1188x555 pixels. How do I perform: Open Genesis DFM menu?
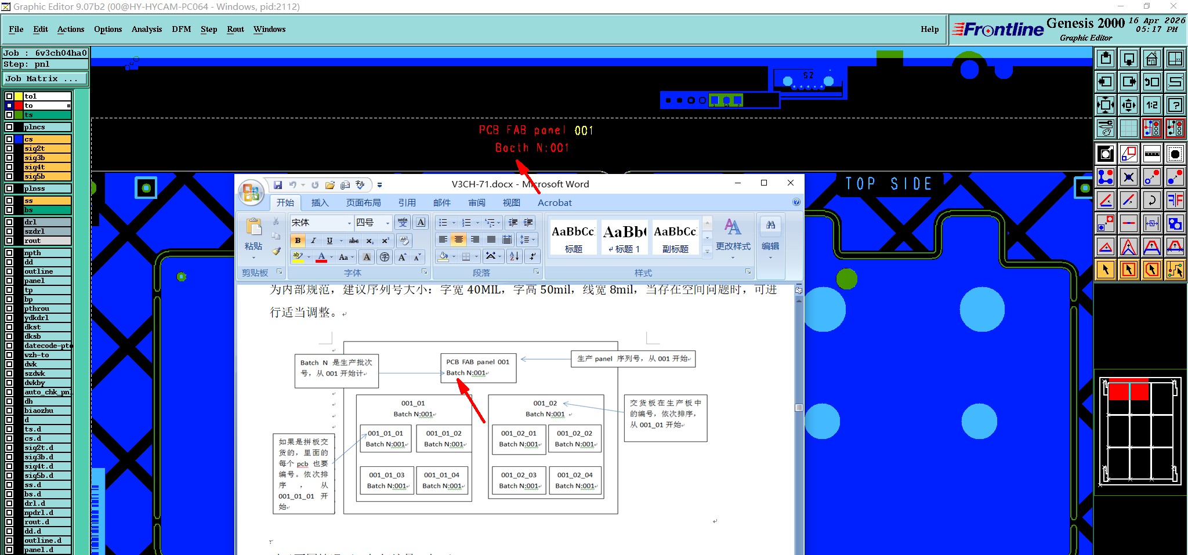(x=182, y=29)
